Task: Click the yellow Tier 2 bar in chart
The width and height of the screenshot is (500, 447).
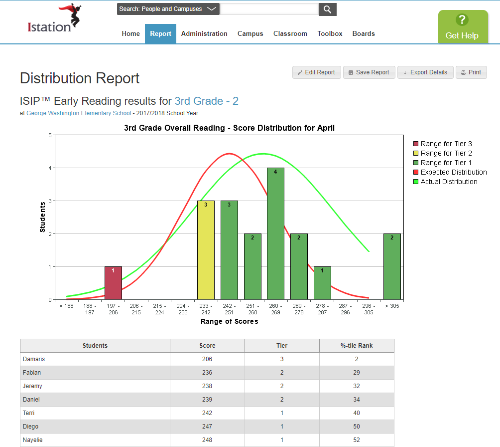Action: pos(206,249)
